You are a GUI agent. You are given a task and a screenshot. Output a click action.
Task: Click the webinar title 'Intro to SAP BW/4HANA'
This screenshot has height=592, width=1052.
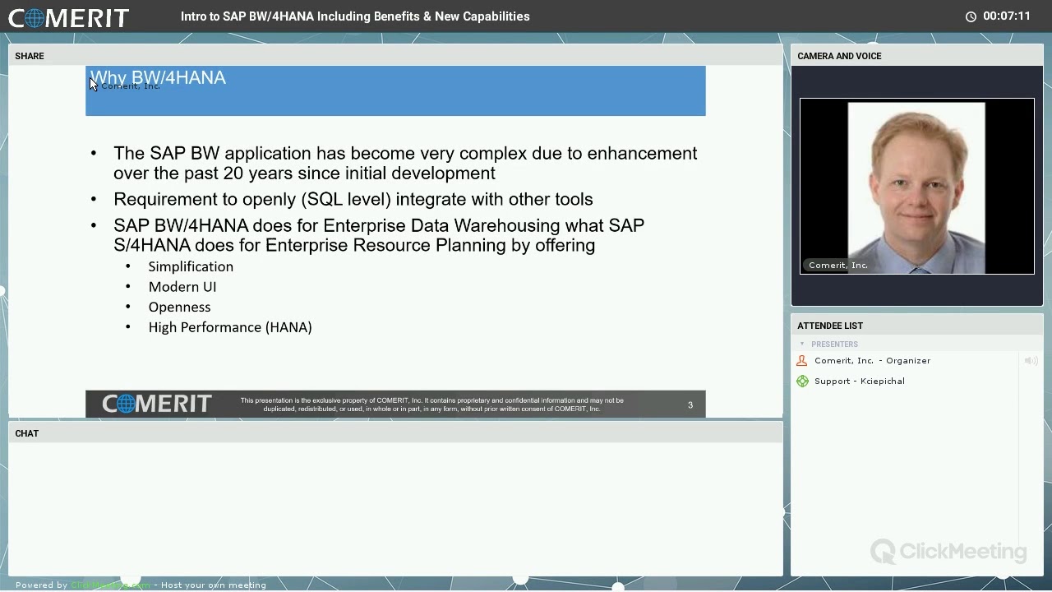[x=355, y=16]
